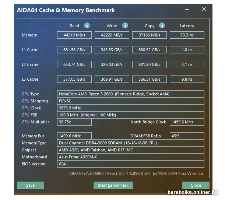
Task: Click the info icon next to Read
Action: (87, 25)
